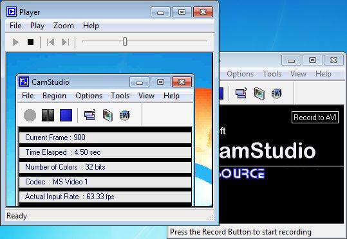
Task: Jump to start with the Player rewind icon
Action: point(51,42)
